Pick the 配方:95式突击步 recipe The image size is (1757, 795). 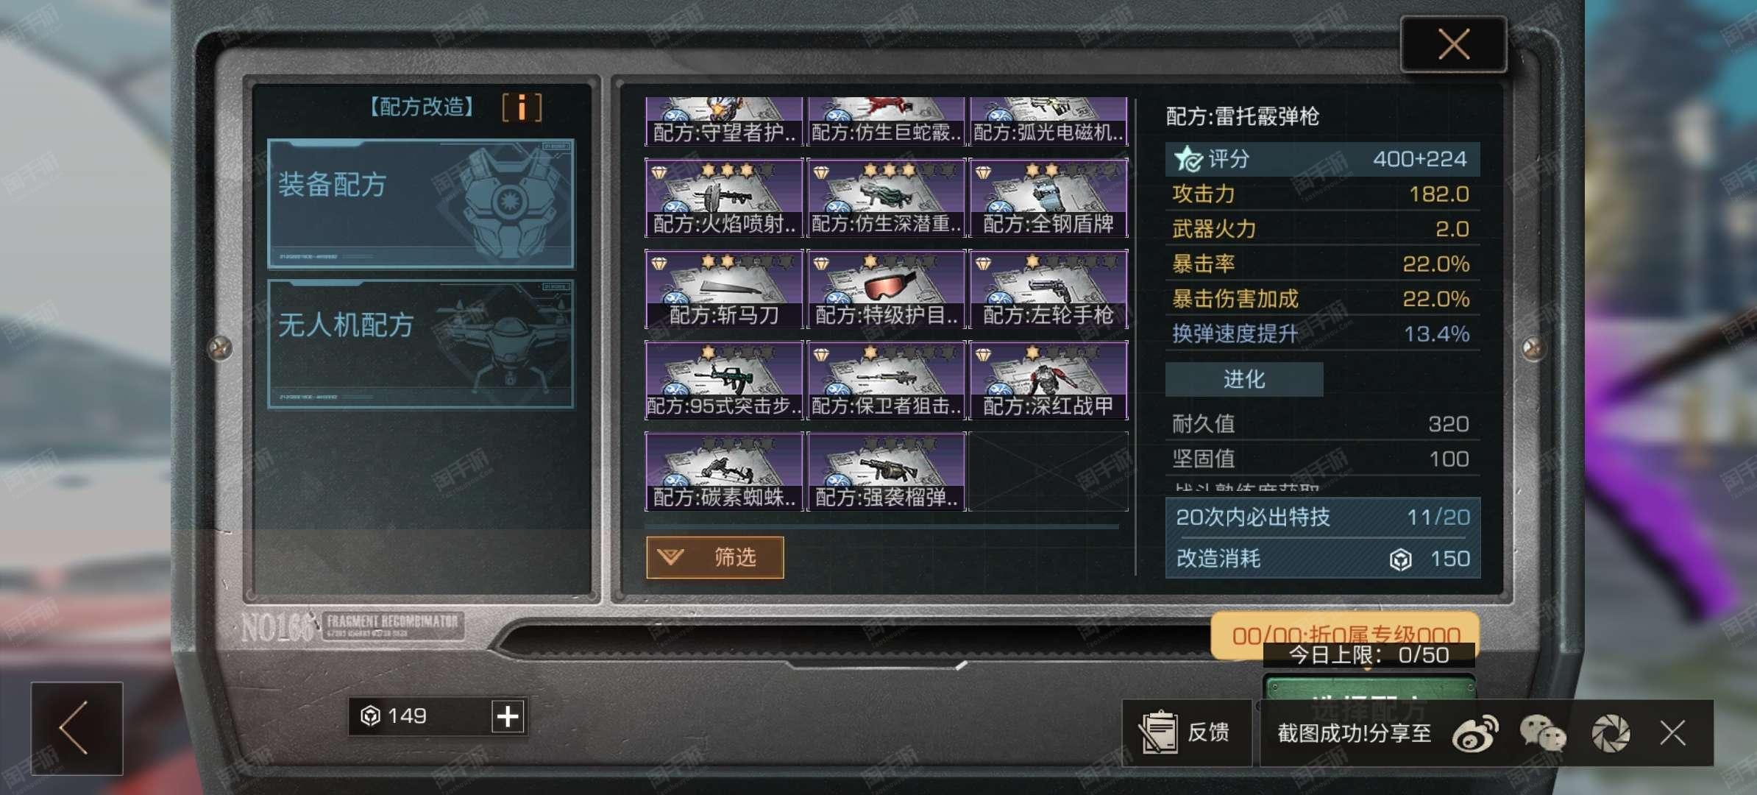[x=724, y=381]
